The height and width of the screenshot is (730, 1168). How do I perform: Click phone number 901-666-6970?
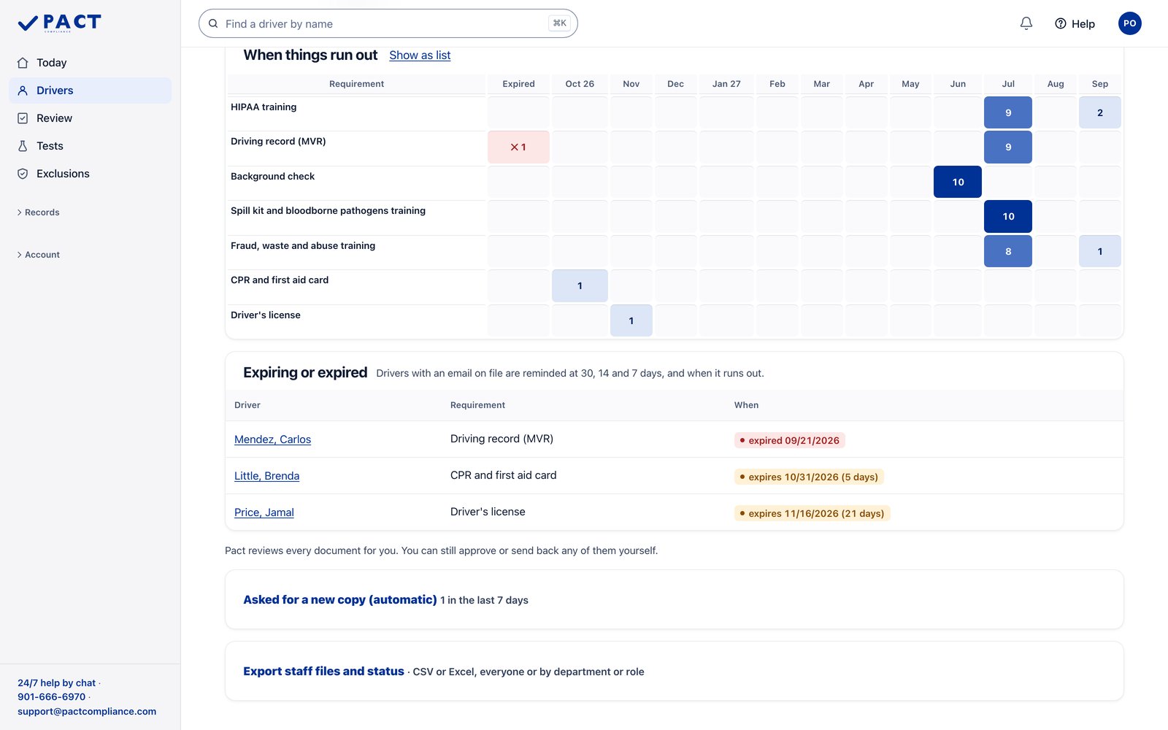click(x=51, y=697)
